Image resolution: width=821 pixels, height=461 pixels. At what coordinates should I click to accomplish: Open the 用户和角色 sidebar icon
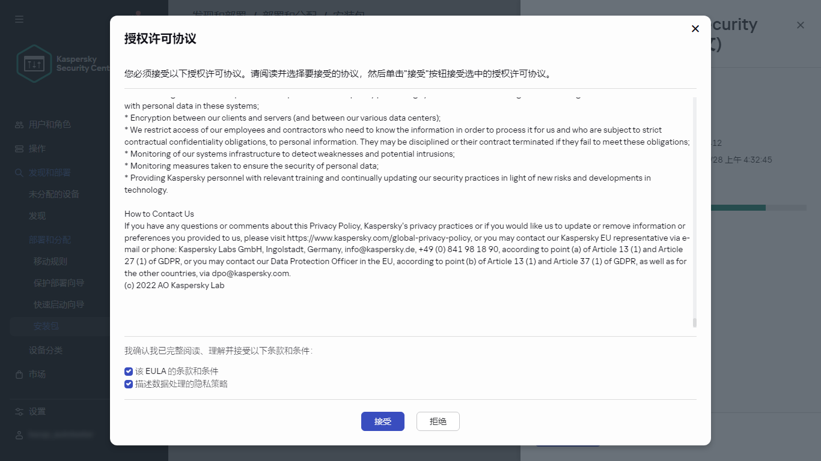pyautogui.click(x=19, y=124)
